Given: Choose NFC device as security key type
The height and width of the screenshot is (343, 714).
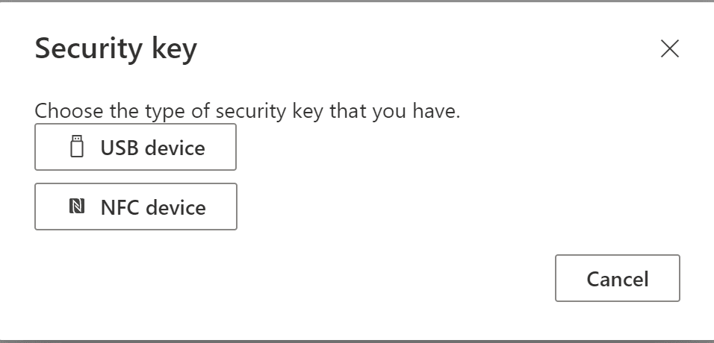Looking at the screenshot, I should tap(136, 207).
